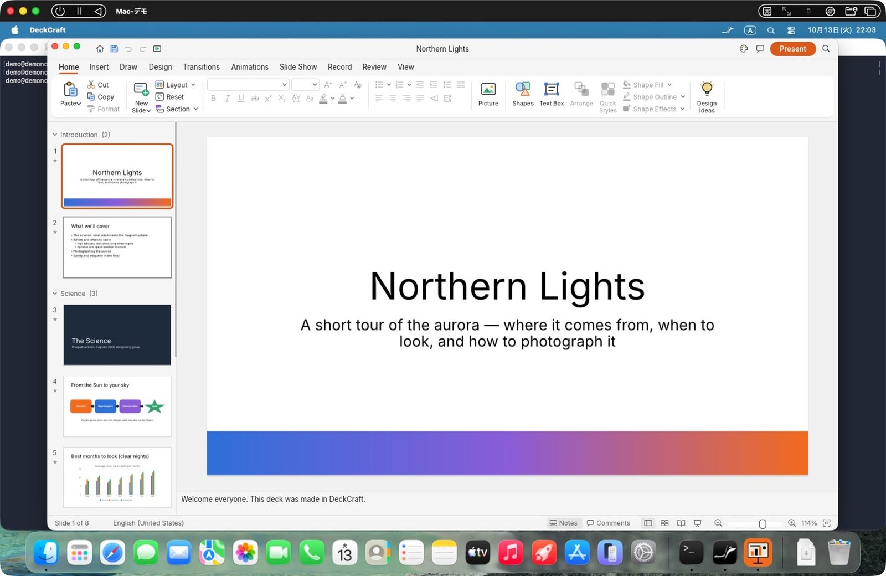Insert a Picture from the ribbon

(488, 94)
